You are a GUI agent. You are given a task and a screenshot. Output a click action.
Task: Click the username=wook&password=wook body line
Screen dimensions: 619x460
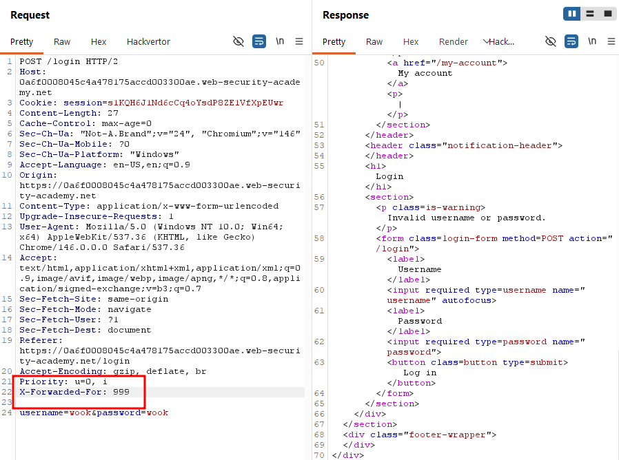94,412
